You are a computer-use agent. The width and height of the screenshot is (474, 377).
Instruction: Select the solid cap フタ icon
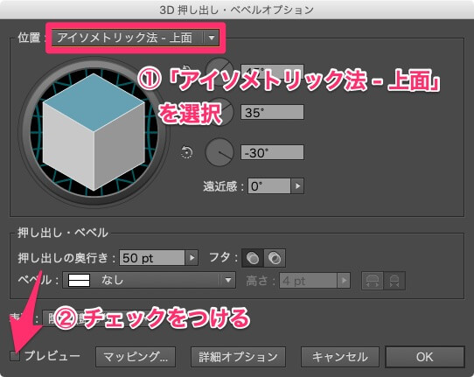(x=253, y=258)
